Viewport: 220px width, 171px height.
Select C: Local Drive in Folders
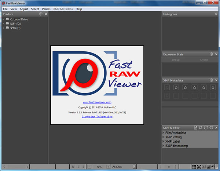(19, 19)
